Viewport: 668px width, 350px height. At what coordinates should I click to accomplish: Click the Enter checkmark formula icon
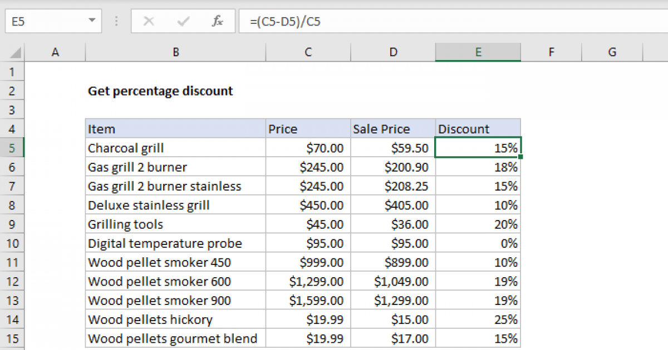pyautogui.click(x=183, y=22)
